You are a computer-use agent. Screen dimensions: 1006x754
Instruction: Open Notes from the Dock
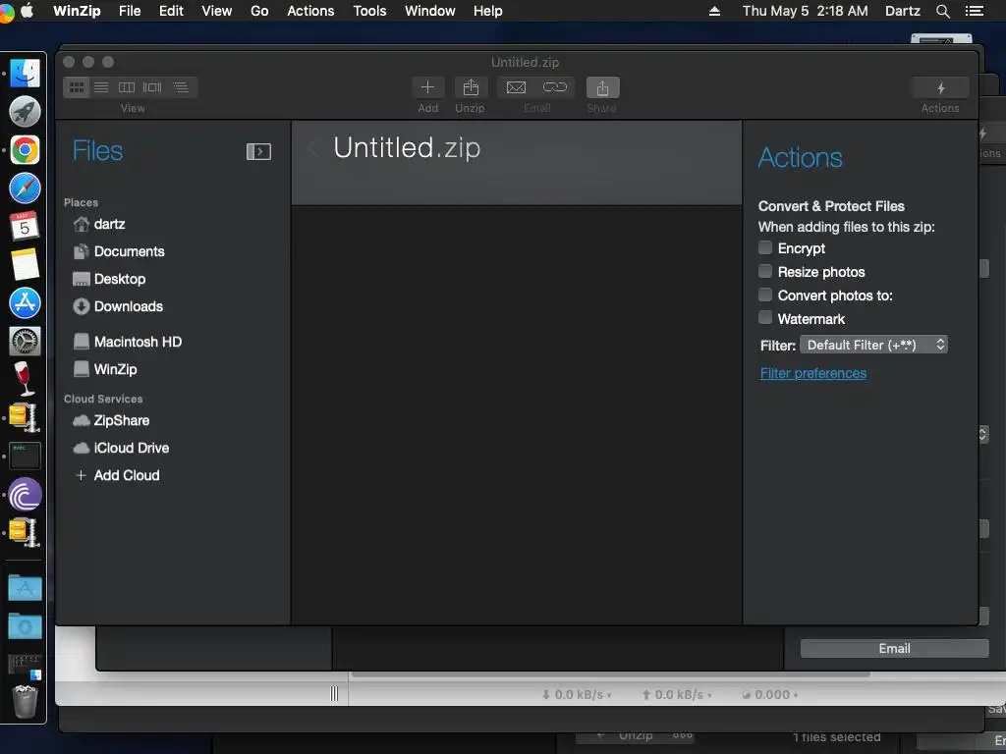[25, 265]
